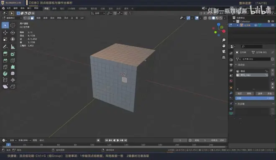This screenshot has height=160, width=276.
Task: Select the Select Box tool
Action: pos(5,25)
